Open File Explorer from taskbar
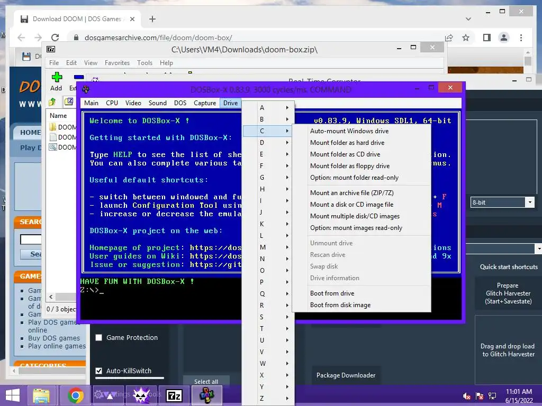Image resolution: width=542 pixels, height=406 pixels. [41, 395]
